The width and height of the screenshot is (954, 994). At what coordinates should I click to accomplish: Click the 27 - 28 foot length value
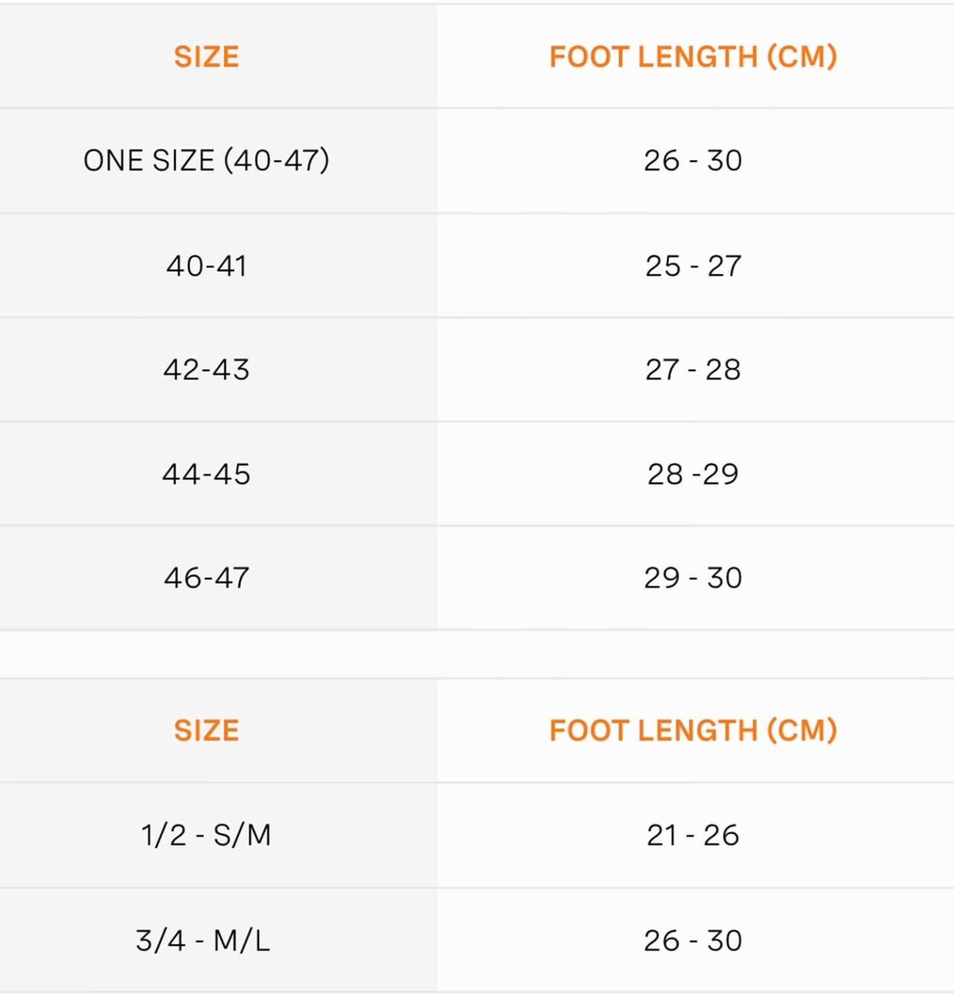coord(693,370)
